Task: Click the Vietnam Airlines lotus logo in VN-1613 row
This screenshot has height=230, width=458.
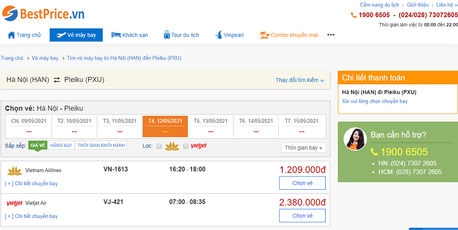Action: click(x=14, y=171)
